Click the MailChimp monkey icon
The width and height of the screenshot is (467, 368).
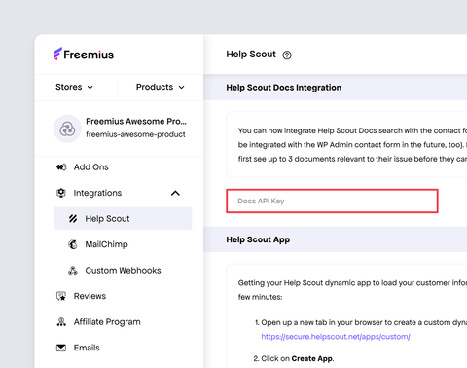pyautogui.click(x=73, y=244)
